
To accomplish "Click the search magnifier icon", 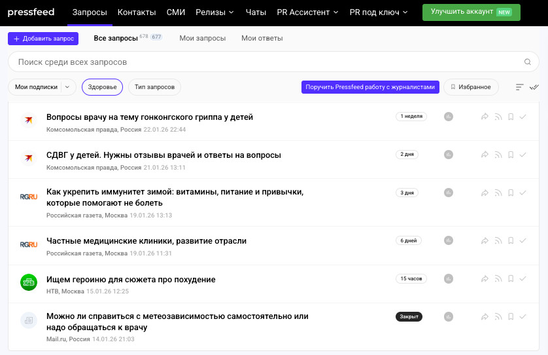I will pos(528,62).
